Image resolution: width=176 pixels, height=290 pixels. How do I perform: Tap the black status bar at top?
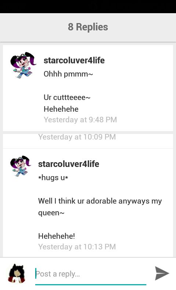click(x=88, y=7)
